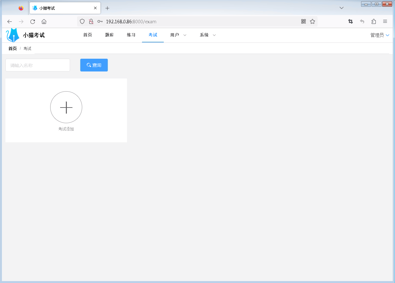This screenshot has width=395, height=283.
Task: Open the Firefox hamburger application menu
Action: click(385, 21)
